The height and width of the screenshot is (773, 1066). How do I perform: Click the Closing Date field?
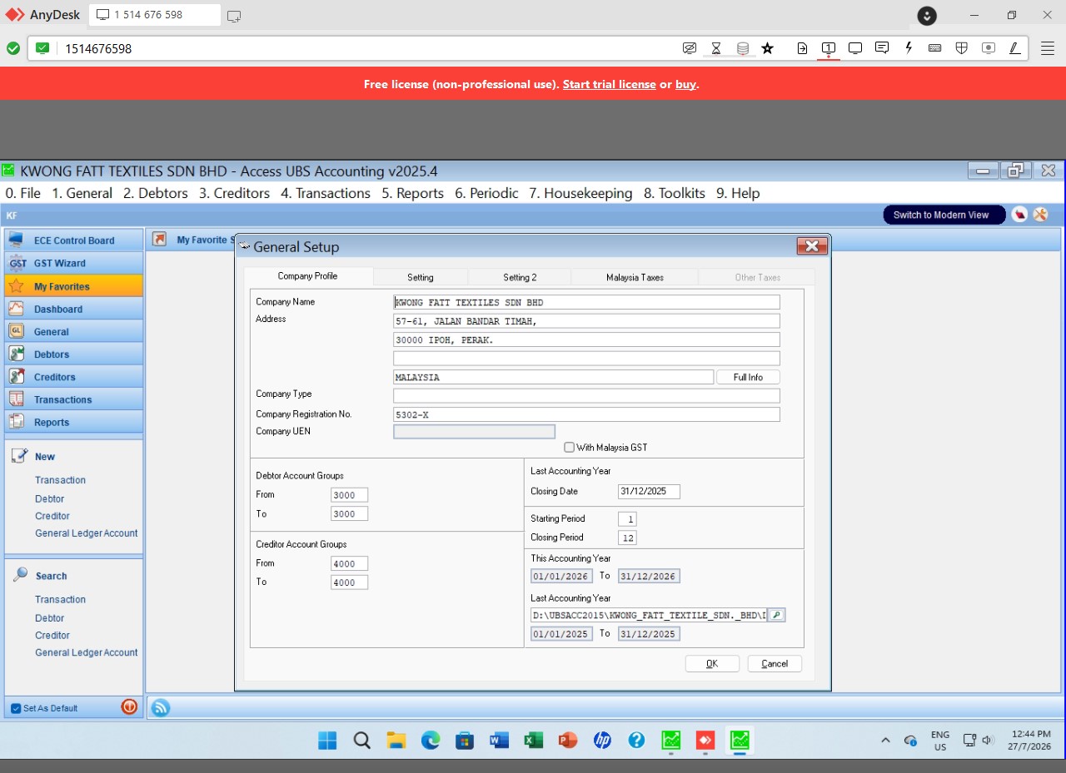tap(649, 491)
